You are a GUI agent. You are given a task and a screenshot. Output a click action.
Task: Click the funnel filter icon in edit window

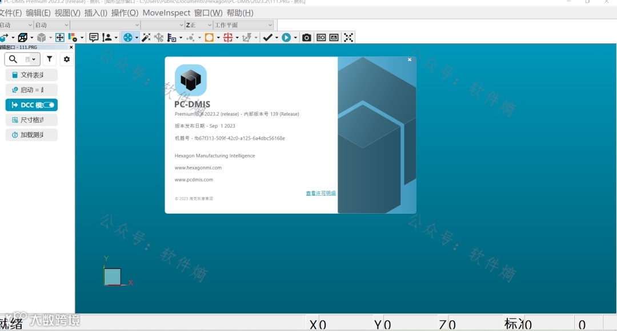[50, 59]
